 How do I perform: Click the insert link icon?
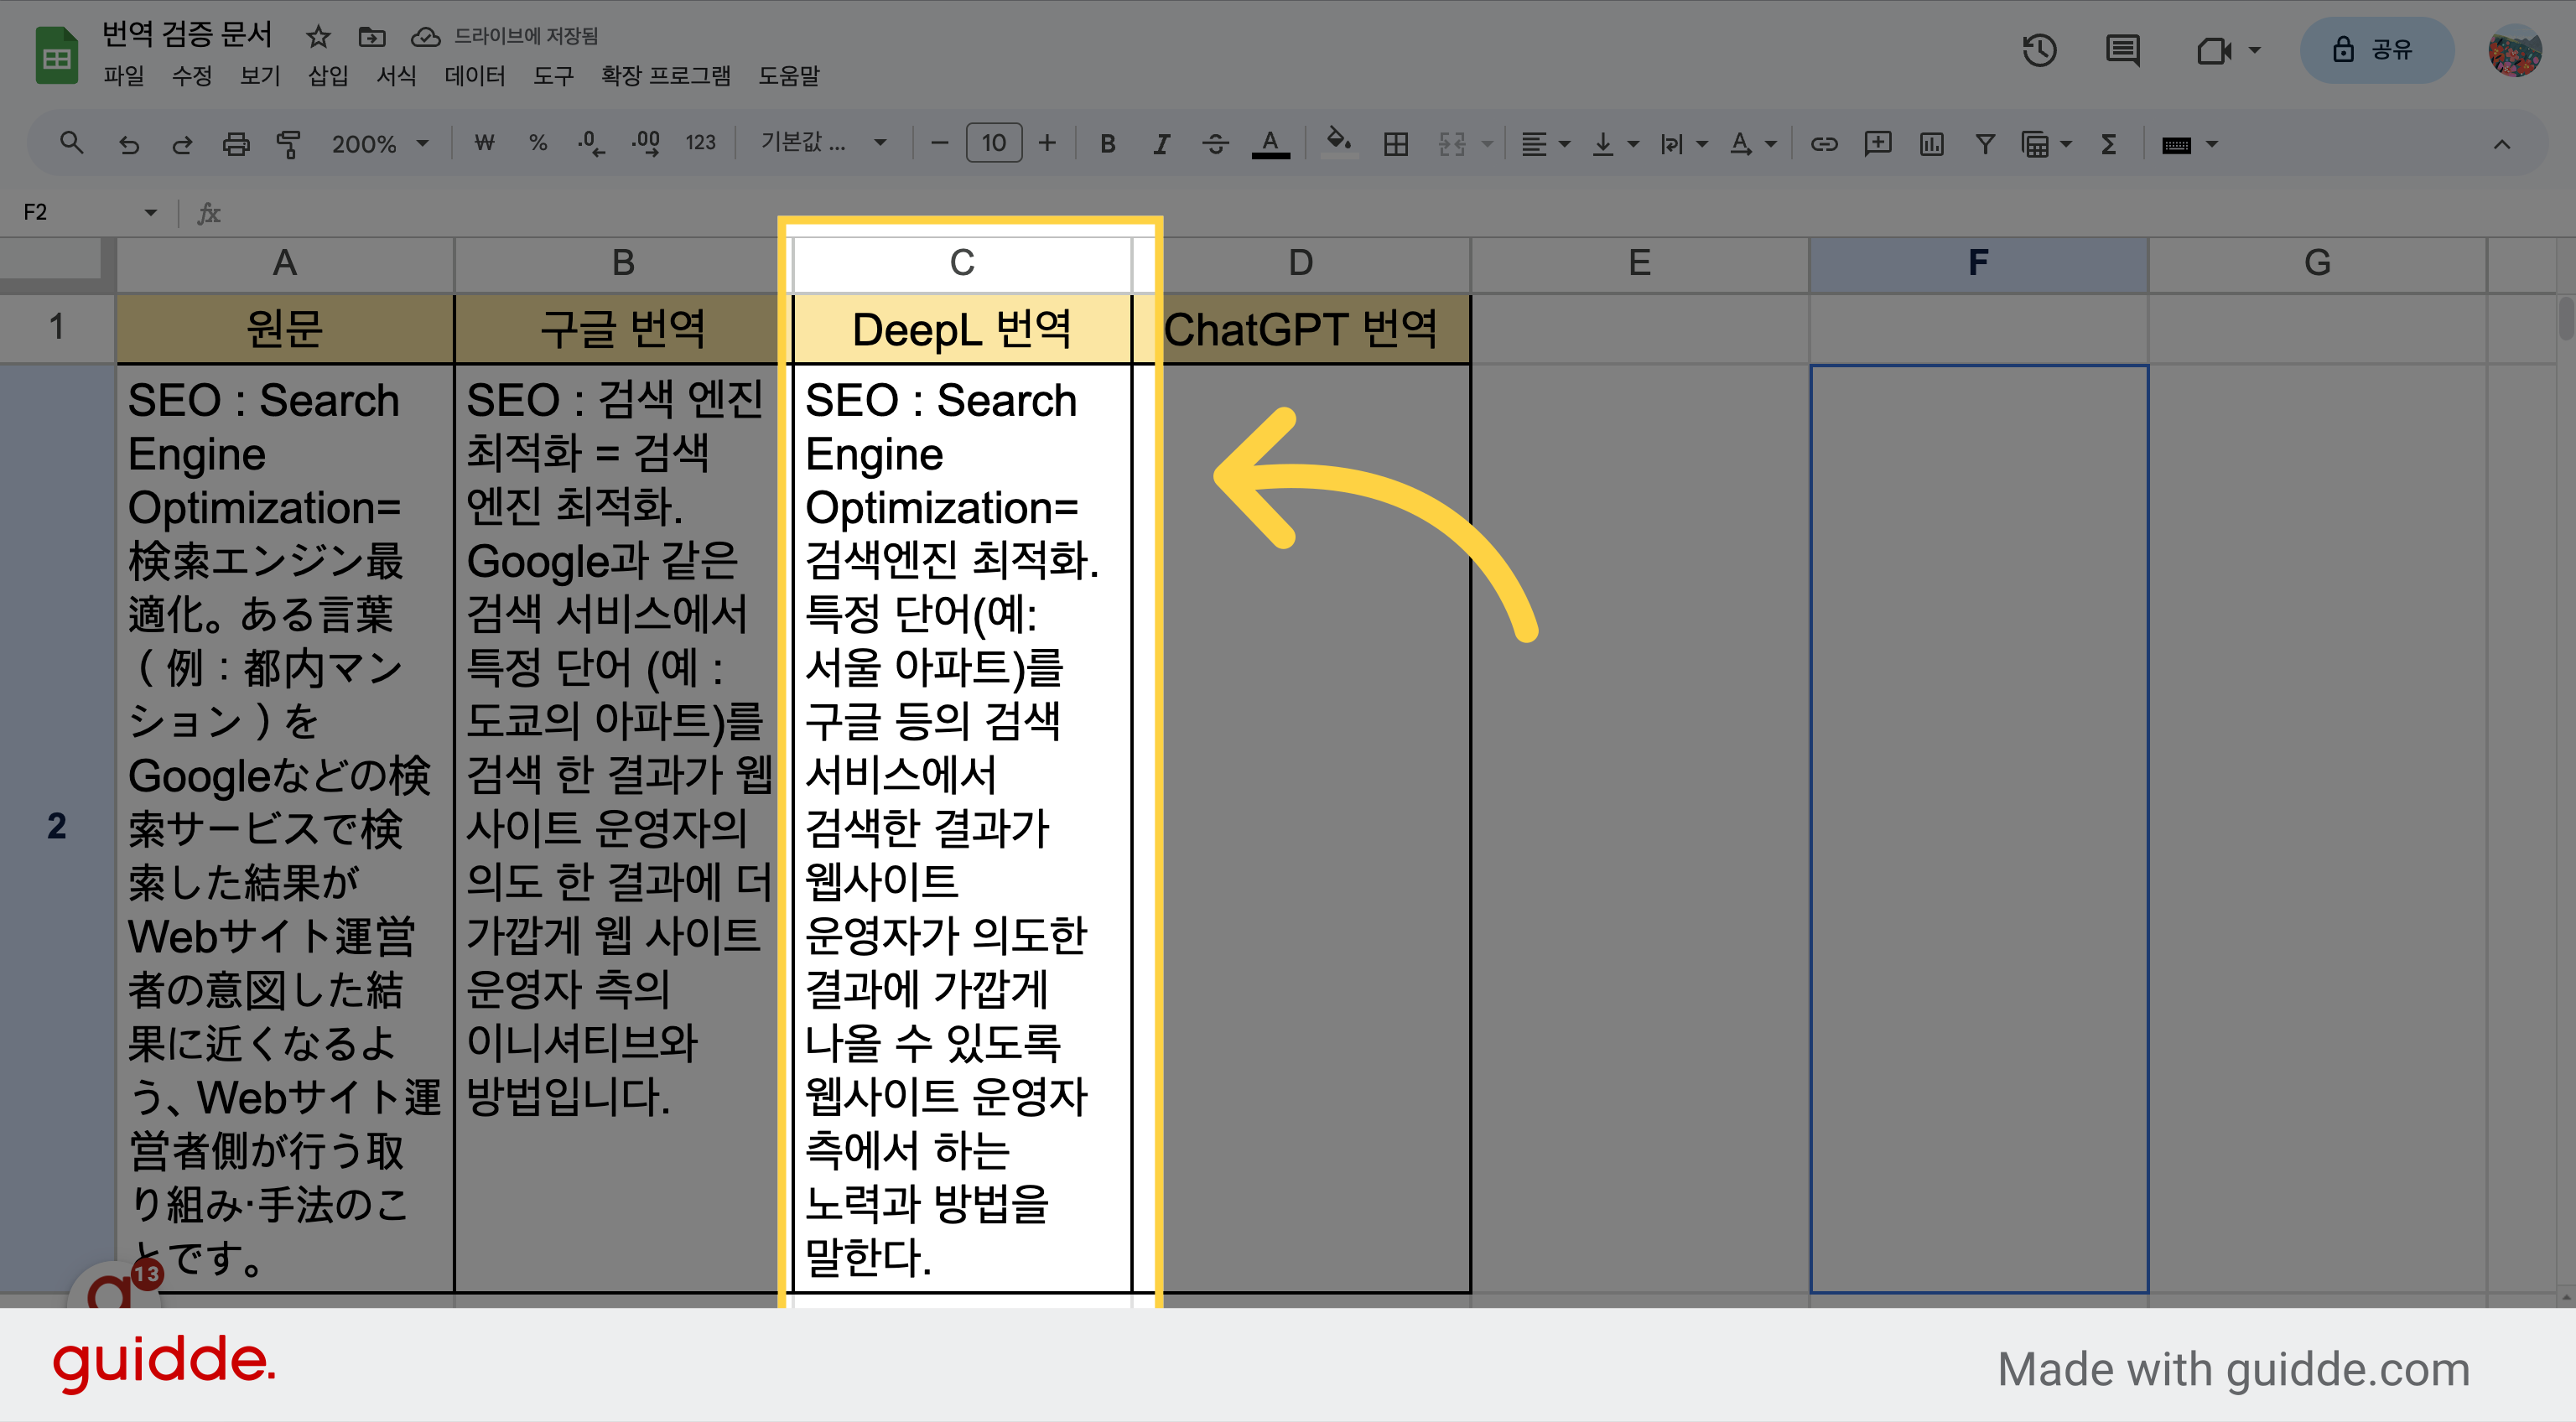tap(1824, 144)
